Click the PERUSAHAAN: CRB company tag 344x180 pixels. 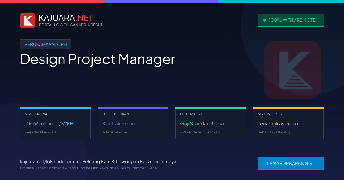(x=46, y=44)
